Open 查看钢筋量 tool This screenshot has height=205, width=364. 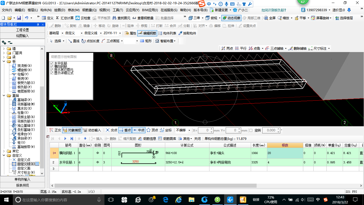point(143,18)
